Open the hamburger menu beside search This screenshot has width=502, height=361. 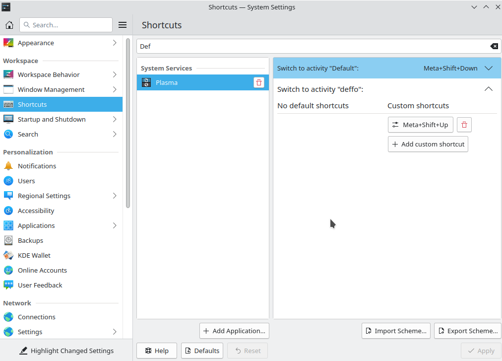coord(123,25)
